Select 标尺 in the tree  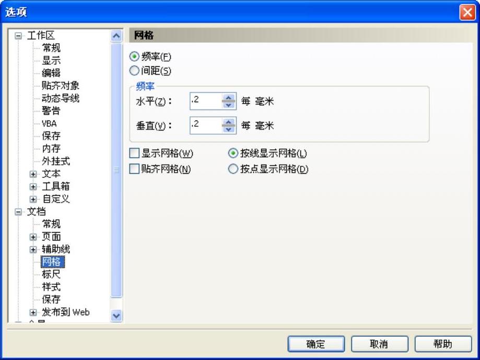pyautogui.click(x=51, y=274)
